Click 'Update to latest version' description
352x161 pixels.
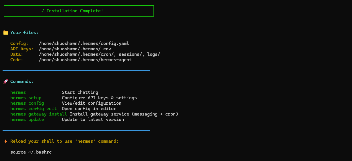pyautogui.click(x=93, y=120)
